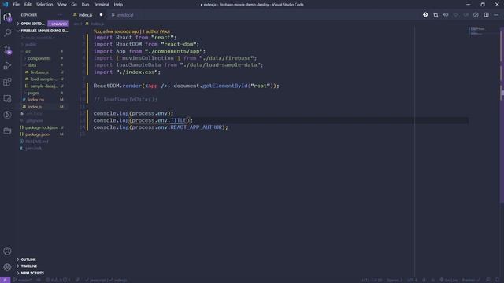Click the unsaved dot on index.js tab

pyautogui.click(x=101, y=15)
